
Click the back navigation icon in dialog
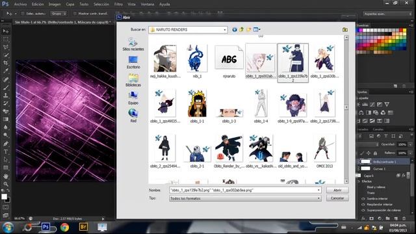(x=235, y=30)
